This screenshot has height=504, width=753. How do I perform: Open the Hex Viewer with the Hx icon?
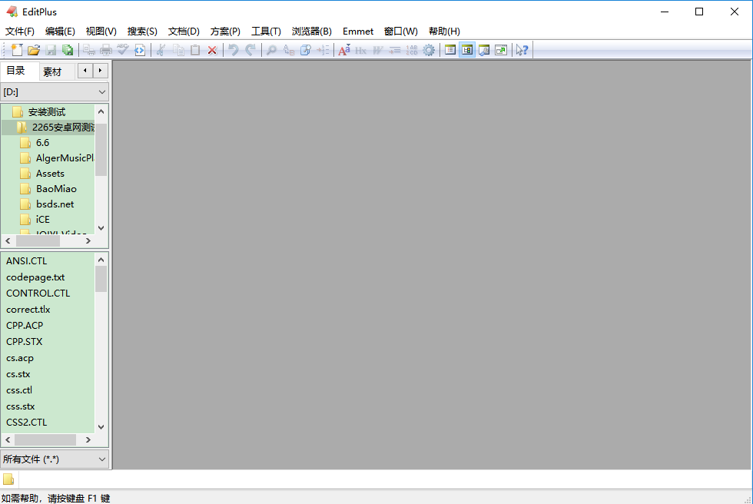pos(360,49)
